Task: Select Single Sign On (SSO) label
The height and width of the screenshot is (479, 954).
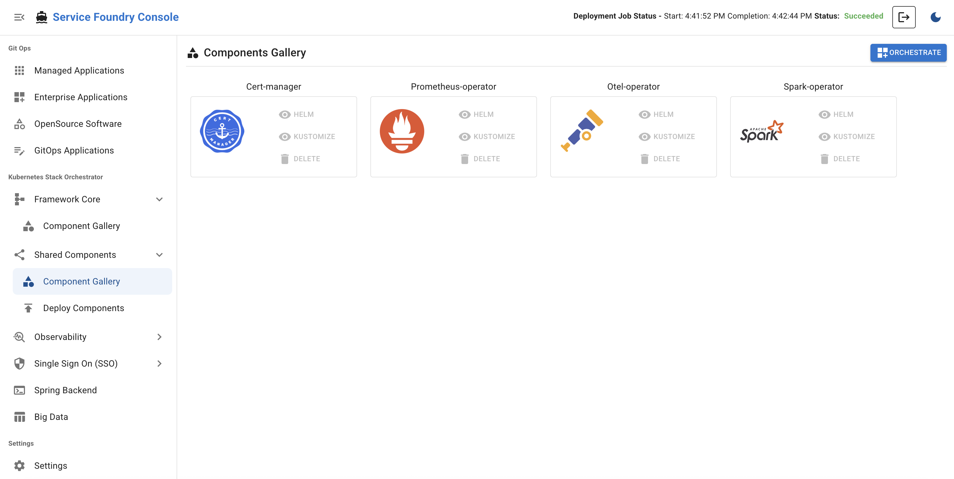Action: point(76,364)
